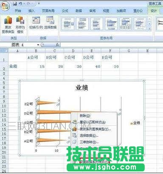Select the fourth chart layout thumbnail
Viewport: 163px width, 174px height.
111,24
